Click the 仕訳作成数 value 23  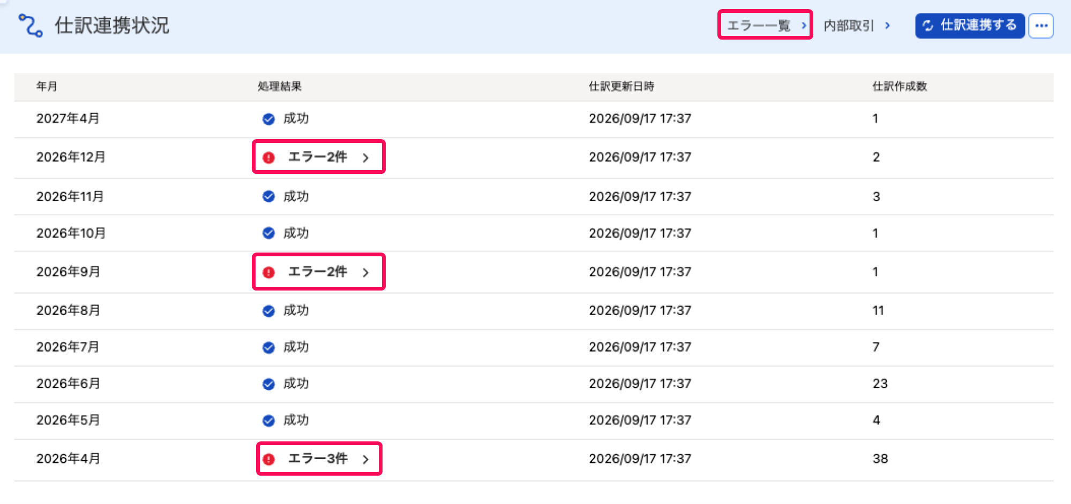click(880, 383)
